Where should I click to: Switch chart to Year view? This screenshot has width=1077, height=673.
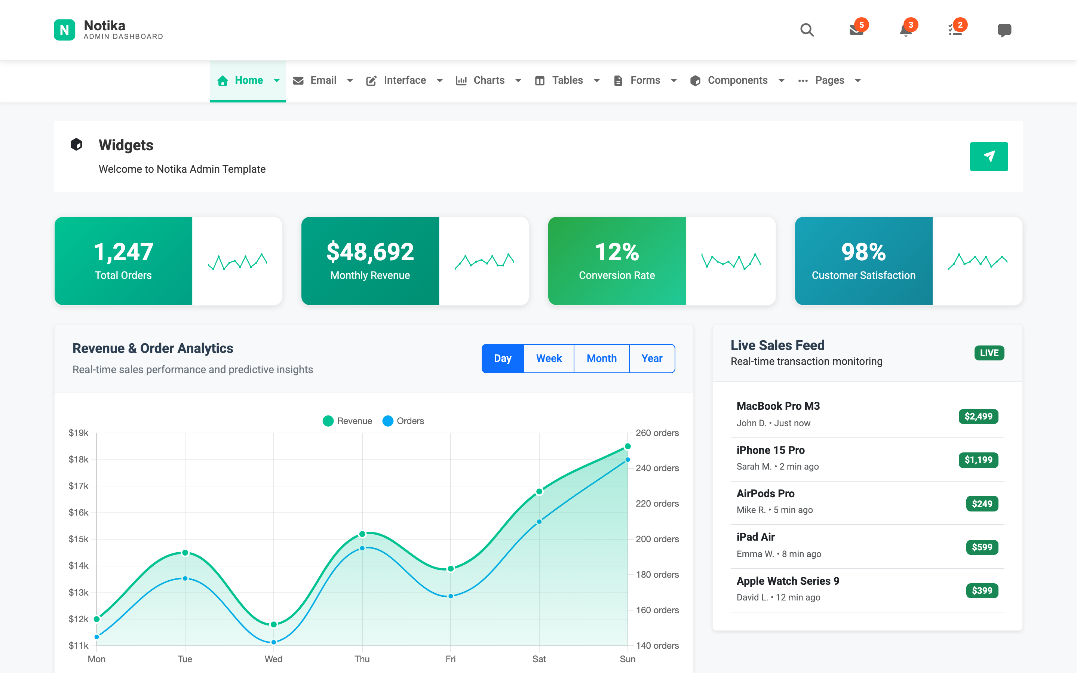click(x=652, y=358)
